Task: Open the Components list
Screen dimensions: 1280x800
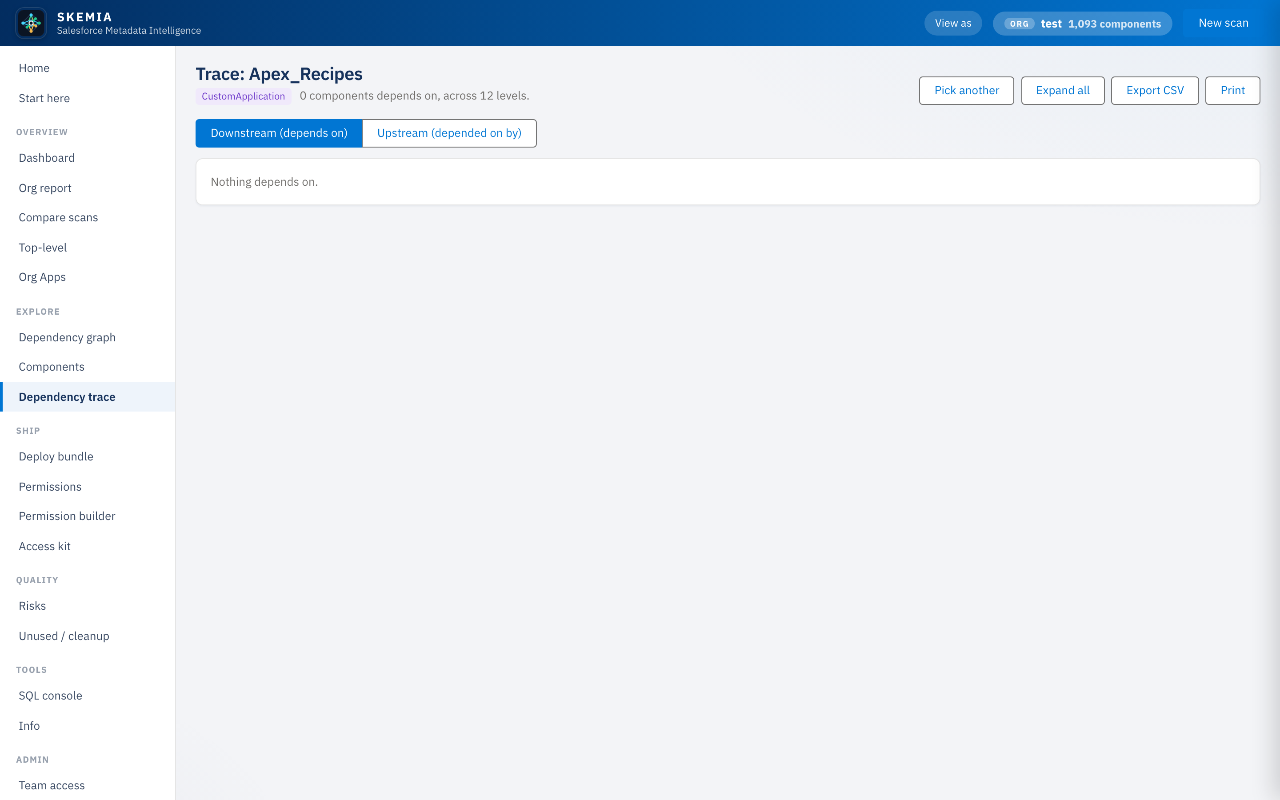Action: point(88,367)
